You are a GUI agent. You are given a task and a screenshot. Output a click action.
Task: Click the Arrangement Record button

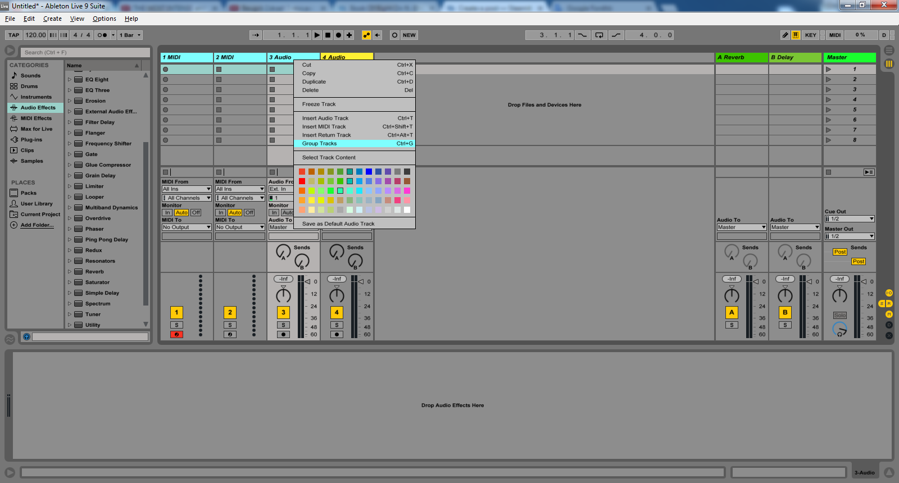[x=338, y=35]
